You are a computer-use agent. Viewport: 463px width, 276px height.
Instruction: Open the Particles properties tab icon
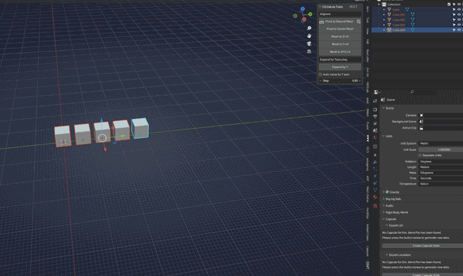375,169
